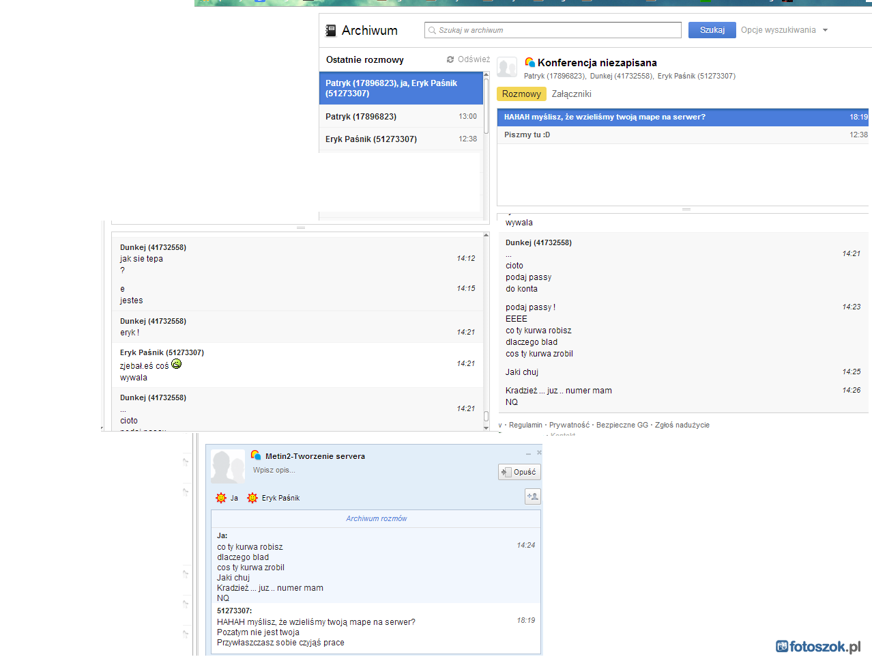Click participant Eryk Paśnik (51273307) in conference header

[x=697, y=76]
